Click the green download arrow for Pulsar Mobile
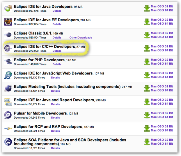The image size is (181, 156). [147, 115]
